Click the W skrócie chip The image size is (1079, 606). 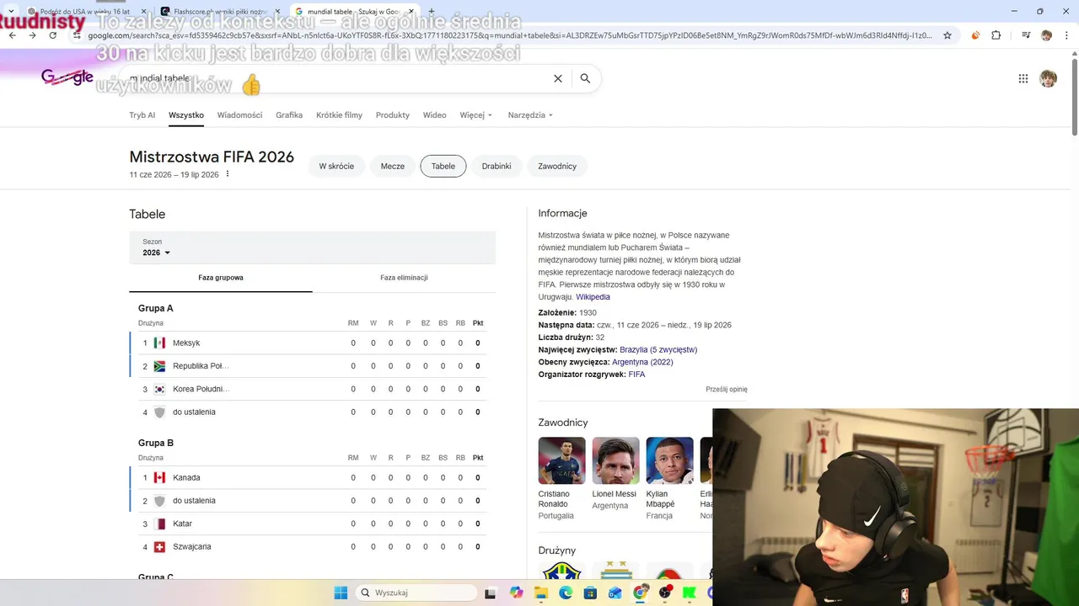click(x=336, y=166)
